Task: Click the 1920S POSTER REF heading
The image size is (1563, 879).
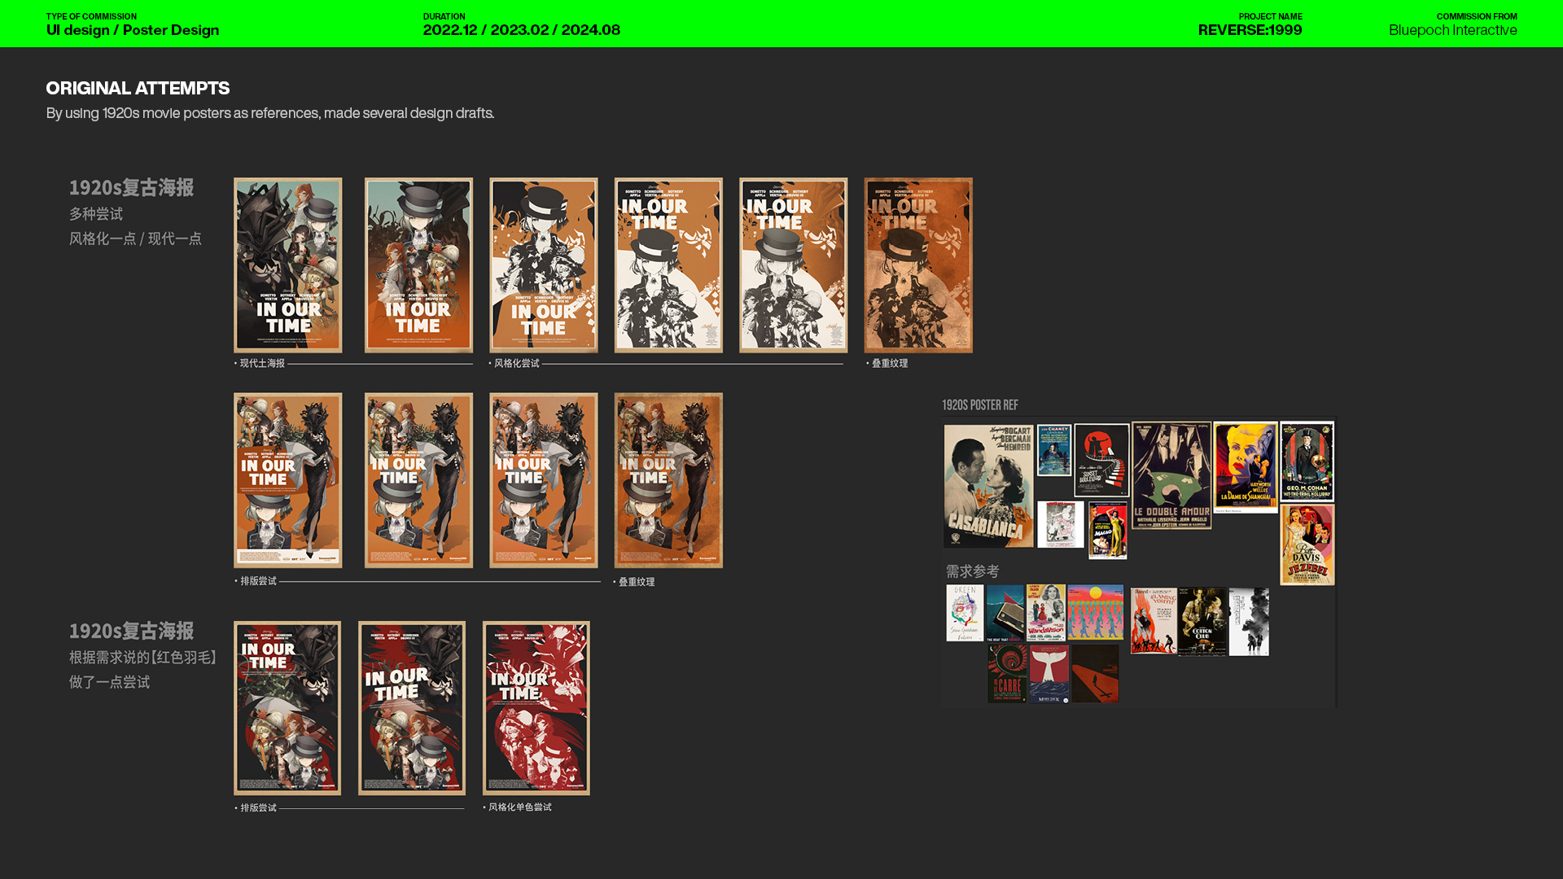Action: (980, 405)
